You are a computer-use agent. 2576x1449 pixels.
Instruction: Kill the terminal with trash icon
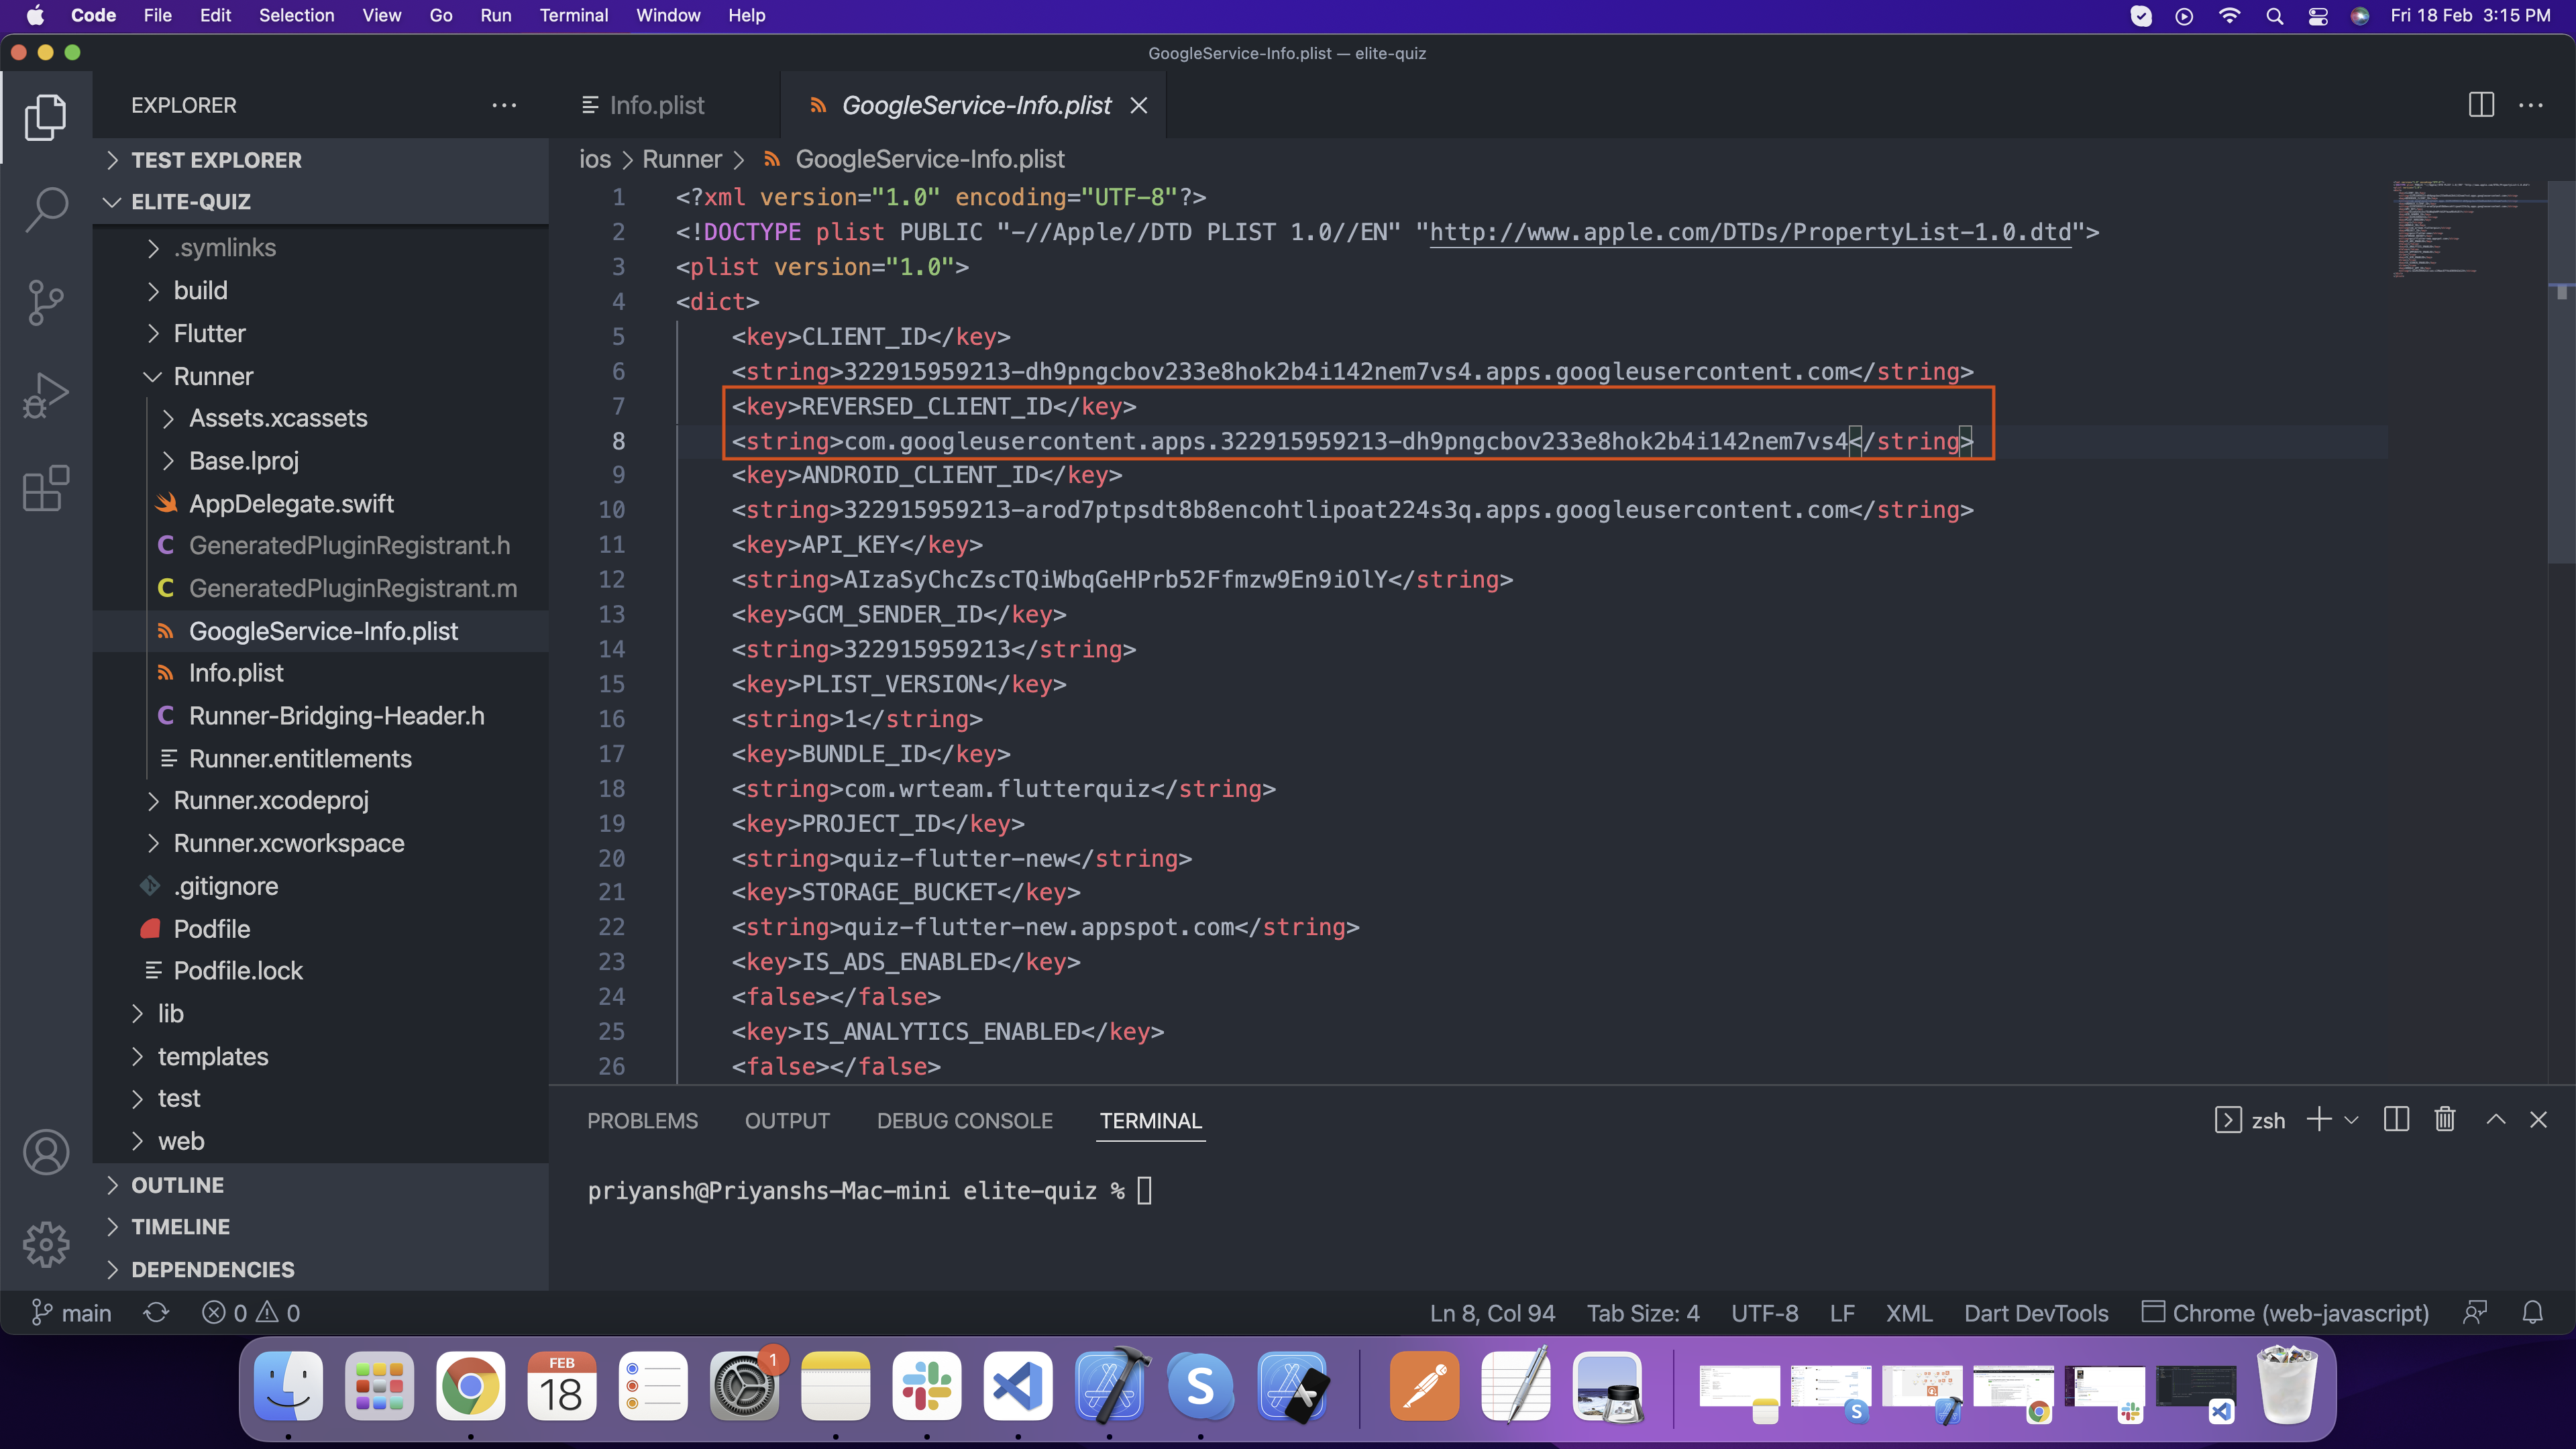click(2444, 1120)
